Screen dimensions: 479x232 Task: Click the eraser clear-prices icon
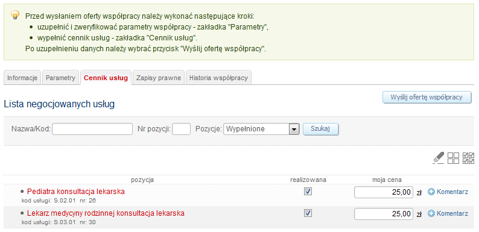tap(439, 158)
